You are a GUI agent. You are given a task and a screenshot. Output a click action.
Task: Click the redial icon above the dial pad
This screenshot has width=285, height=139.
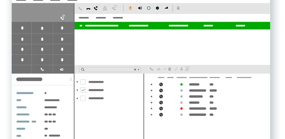coord(63,18)
